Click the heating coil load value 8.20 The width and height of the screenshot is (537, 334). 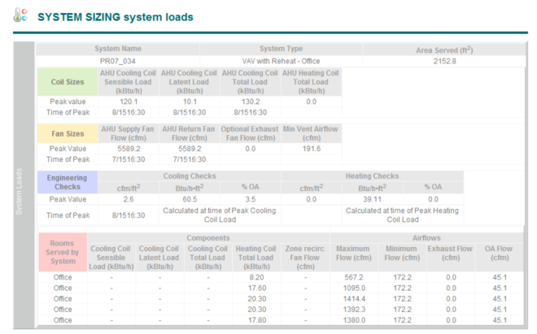point(256,276)
